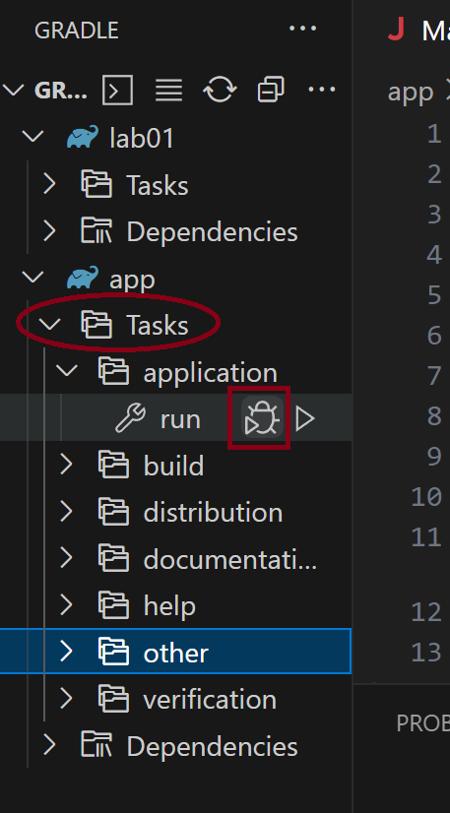Viewport: 450px width, 813px height.
Task: Collapse the application task group
Action: pos(67,372)
